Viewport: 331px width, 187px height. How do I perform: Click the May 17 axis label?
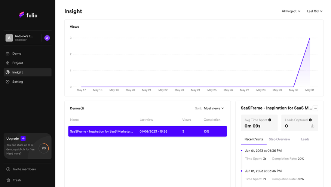point(81,90)
